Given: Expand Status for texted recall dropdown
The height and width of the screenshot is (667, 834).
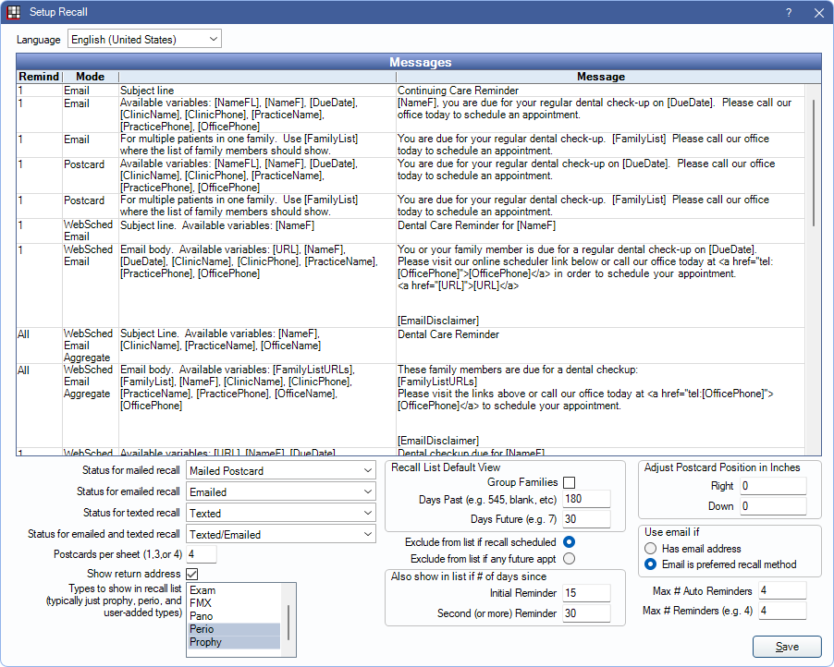Looking at the screenshot, I should tap(280, 513).
